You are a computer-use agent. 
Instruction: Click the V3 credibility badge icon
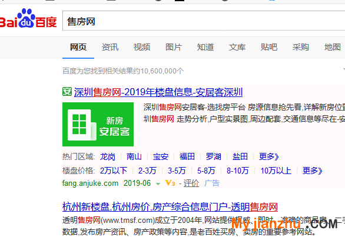point(170,183)
